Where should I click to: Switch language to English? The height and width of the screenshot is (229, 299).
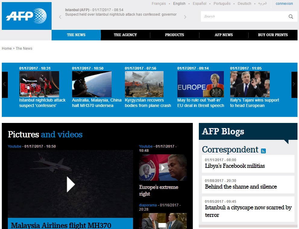179,4
